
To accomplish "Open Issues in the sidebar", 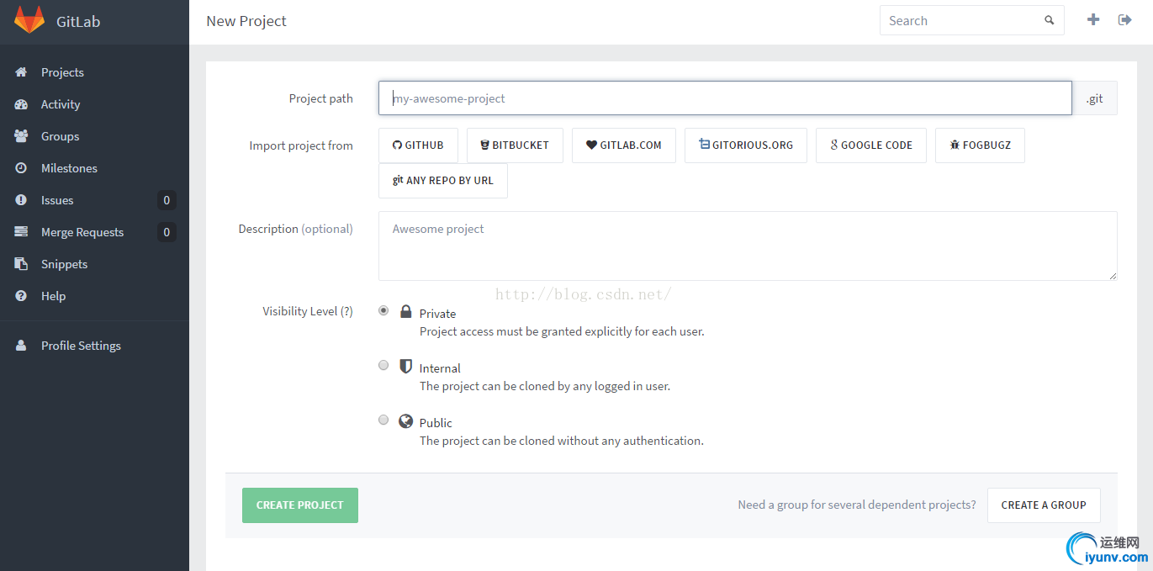I will point(94,200).
